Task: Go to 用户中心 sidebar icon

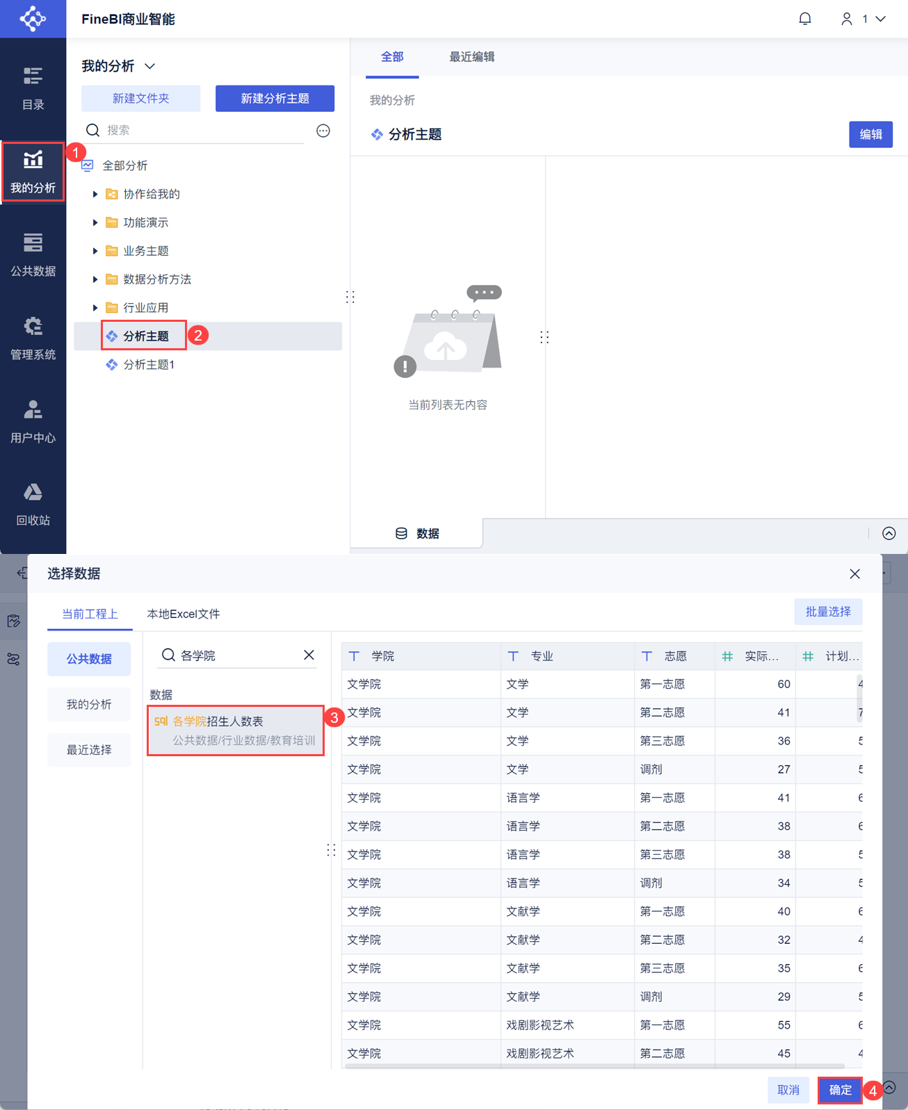Action: tap(33, 422)
